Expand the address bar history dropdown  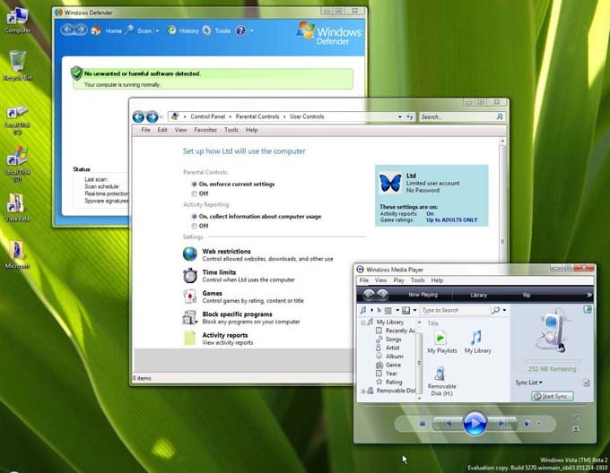coord(399,116)
